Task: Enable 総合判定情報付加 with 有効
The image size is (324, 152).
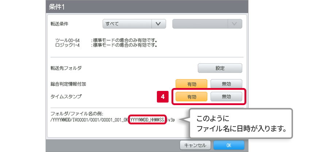Action: coord(192,84)
